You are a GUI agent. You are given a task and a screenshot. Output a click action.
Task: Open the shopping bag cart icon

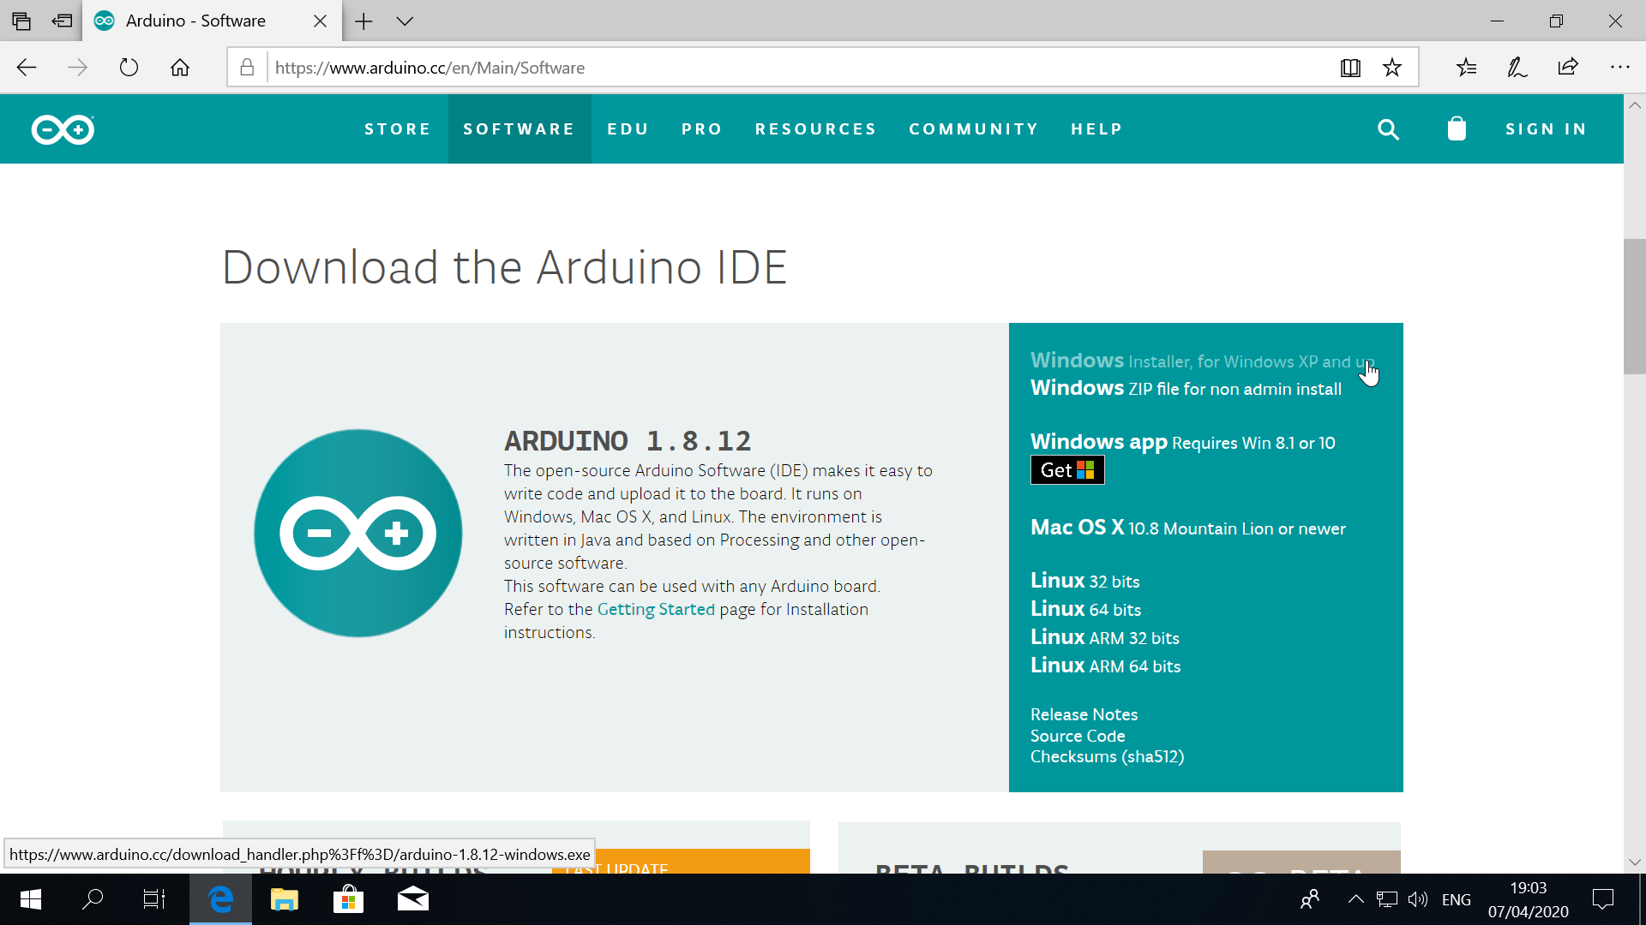tap(1457, 129)
